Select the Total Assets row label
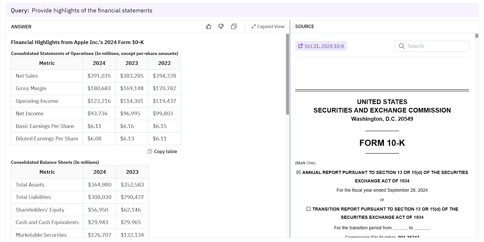Image resolution: width=484 pixels, height=242 pixels. [x=30, y=185]
